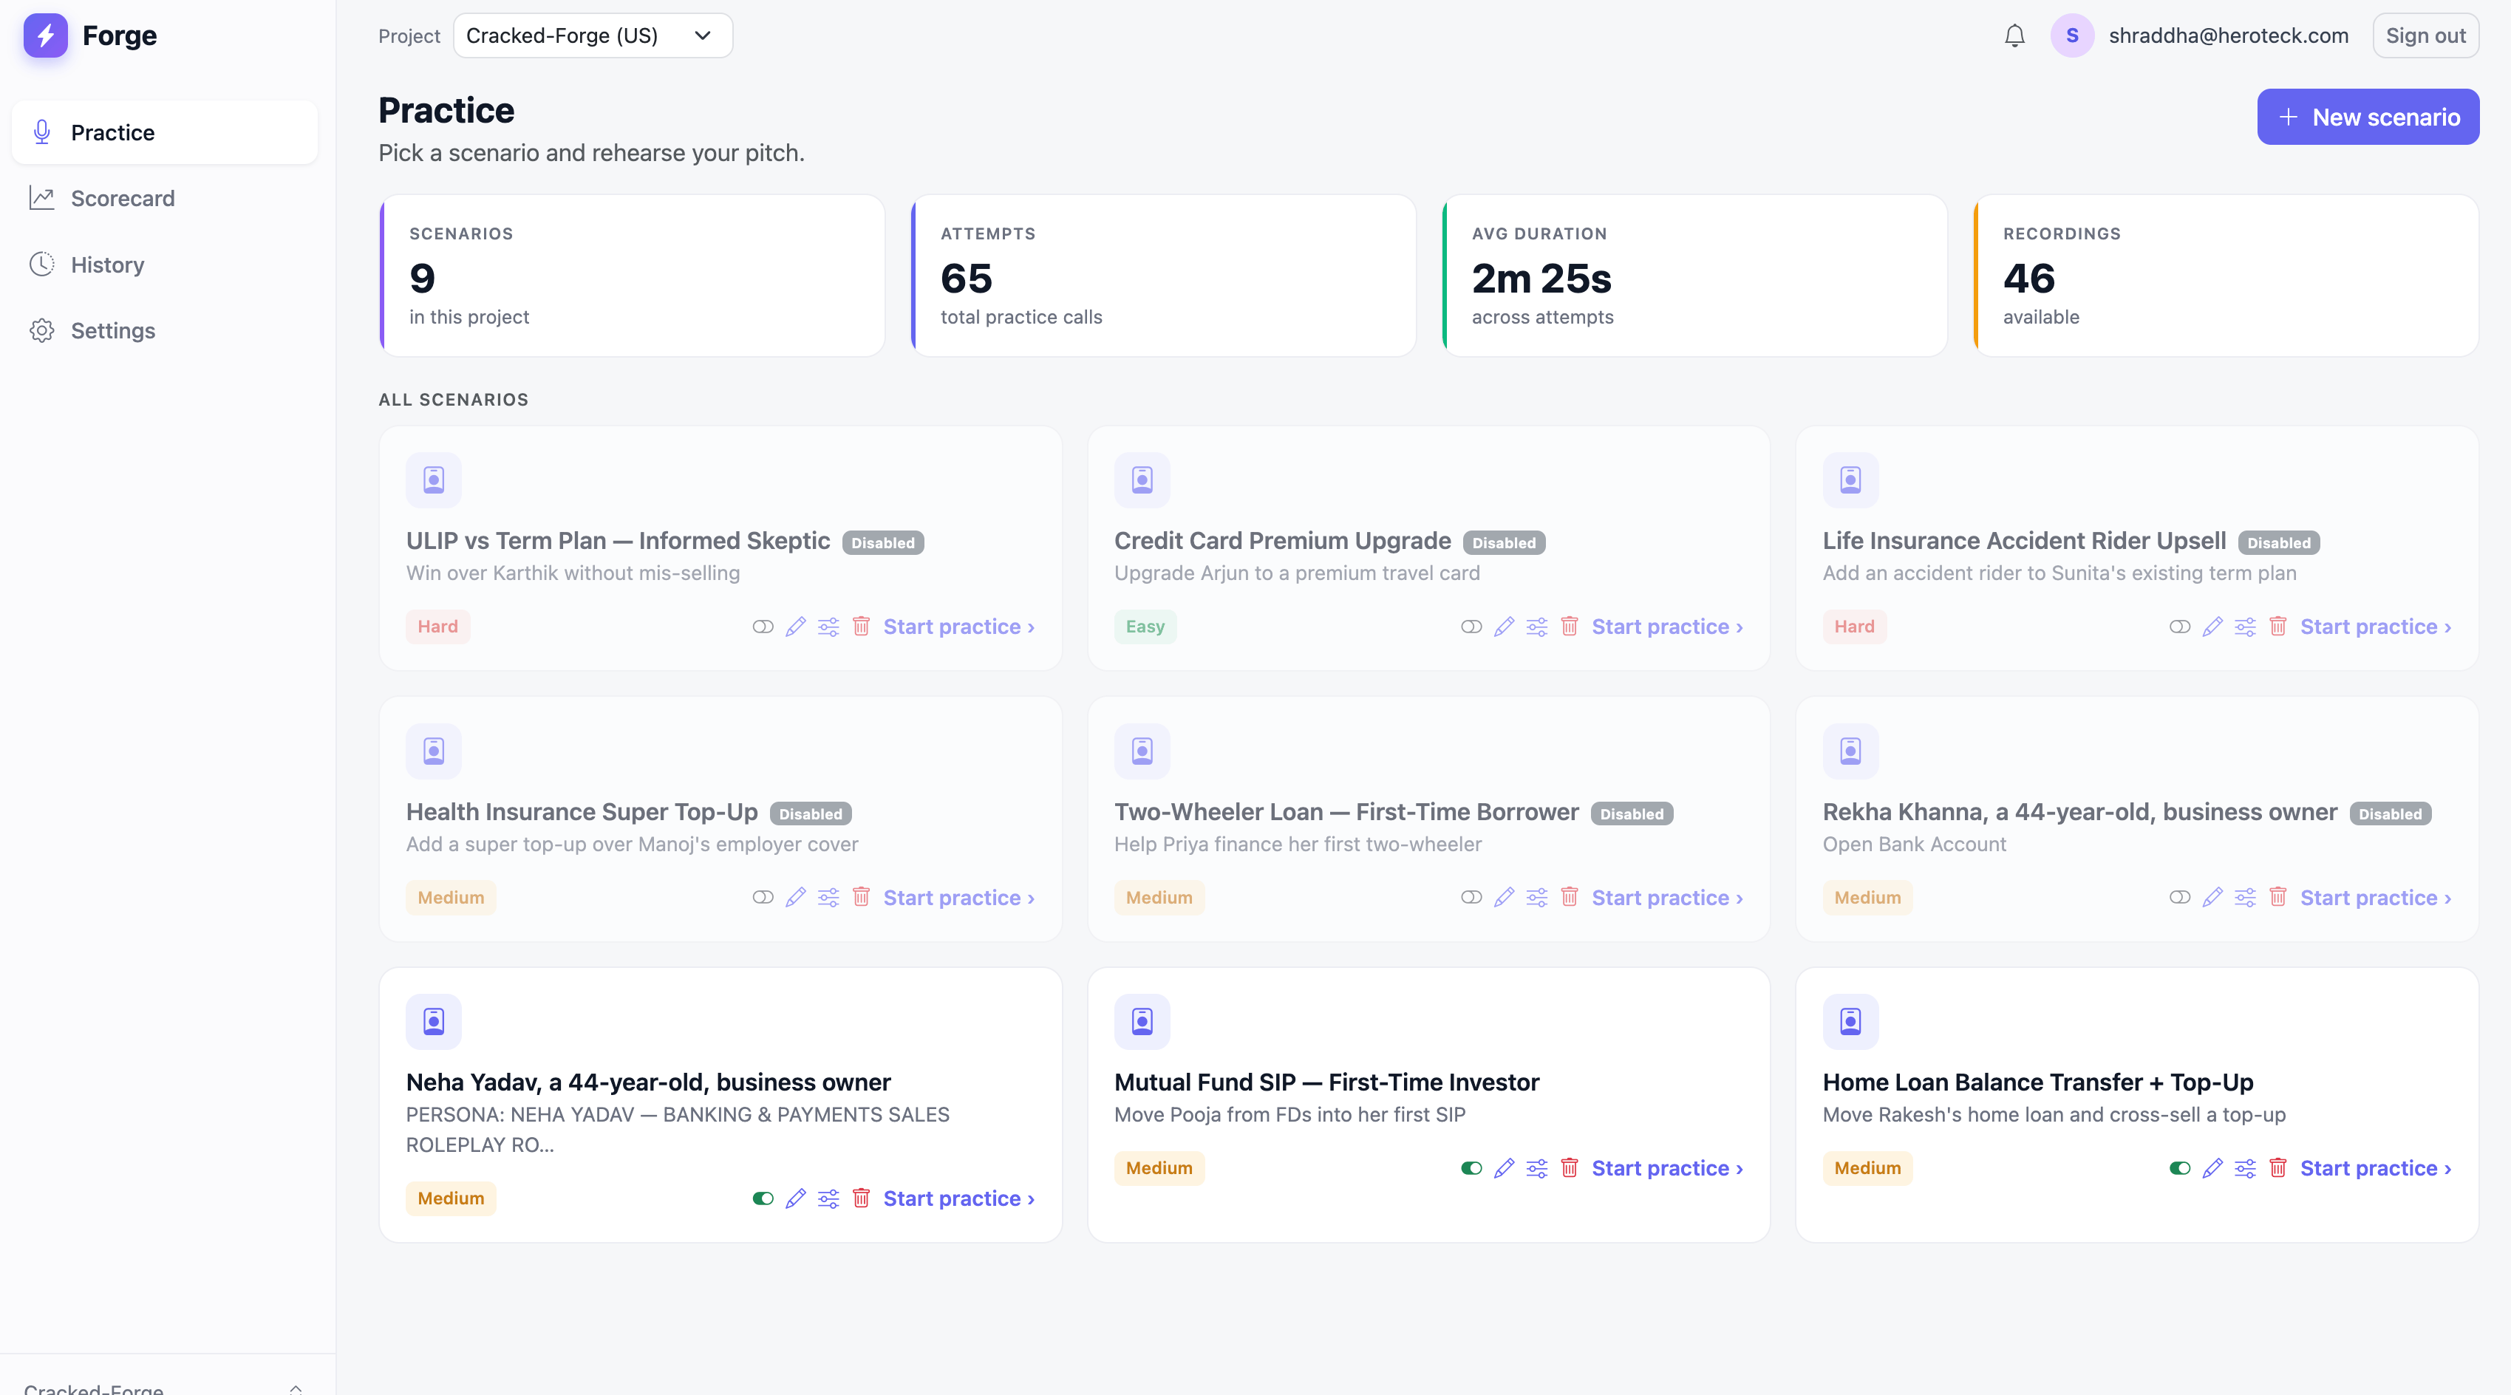Image resolution: width=2511 pixels, height=1395 pixels.
Task: Click the Disabled badge on Credit Card Premium Upgrade
Action: click(1504, 543)
